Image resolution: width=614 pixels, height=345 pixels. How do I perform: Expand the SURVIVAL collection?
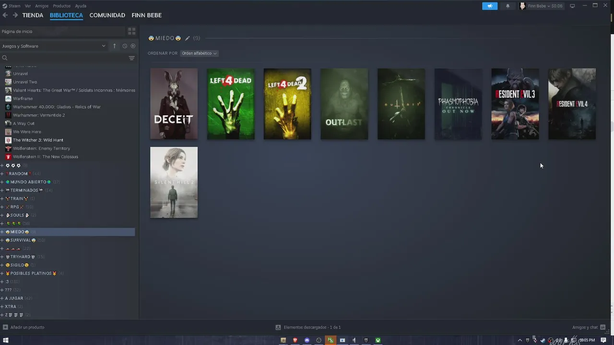coord(2,240)
